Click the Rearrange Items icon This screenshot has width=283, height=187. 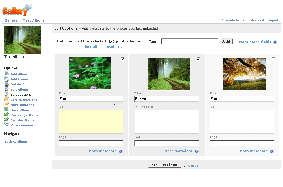(x=7, y=115)
